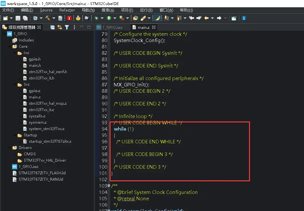Viewport: 304px width, 211px height.
Task: Click the open folder arrow icon
Action: (x=87, y=18)
